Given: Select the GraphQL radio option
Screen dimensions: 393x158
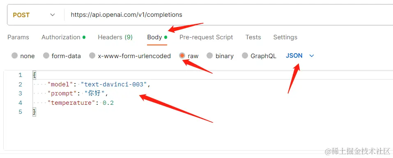Looking at the screenshot, I should pyautogui.click(x=245, y=56).
